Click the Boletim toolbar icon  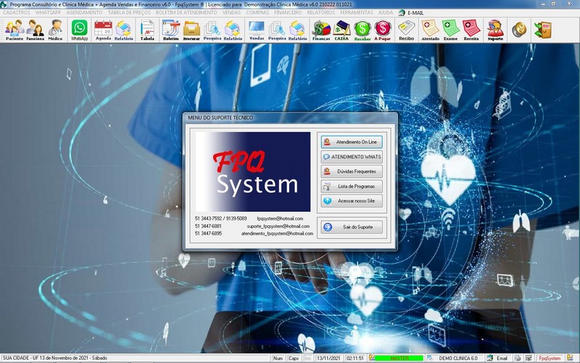[x=170, y=30]
